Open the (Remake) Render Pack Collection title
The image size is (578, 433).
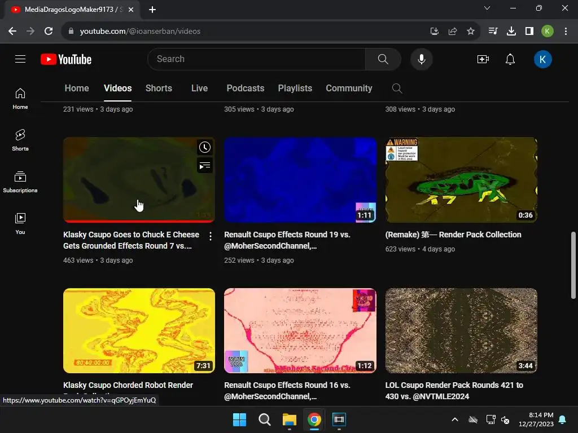[x=453, y=235]
